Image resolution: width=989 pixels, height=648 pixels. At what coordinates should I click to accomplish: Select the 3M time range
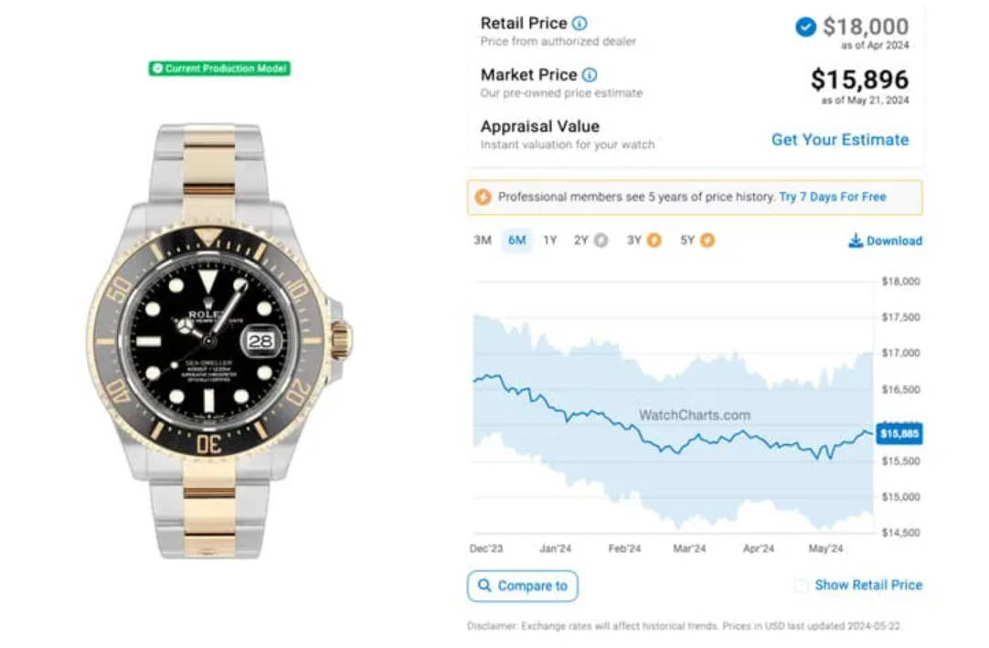483,240
